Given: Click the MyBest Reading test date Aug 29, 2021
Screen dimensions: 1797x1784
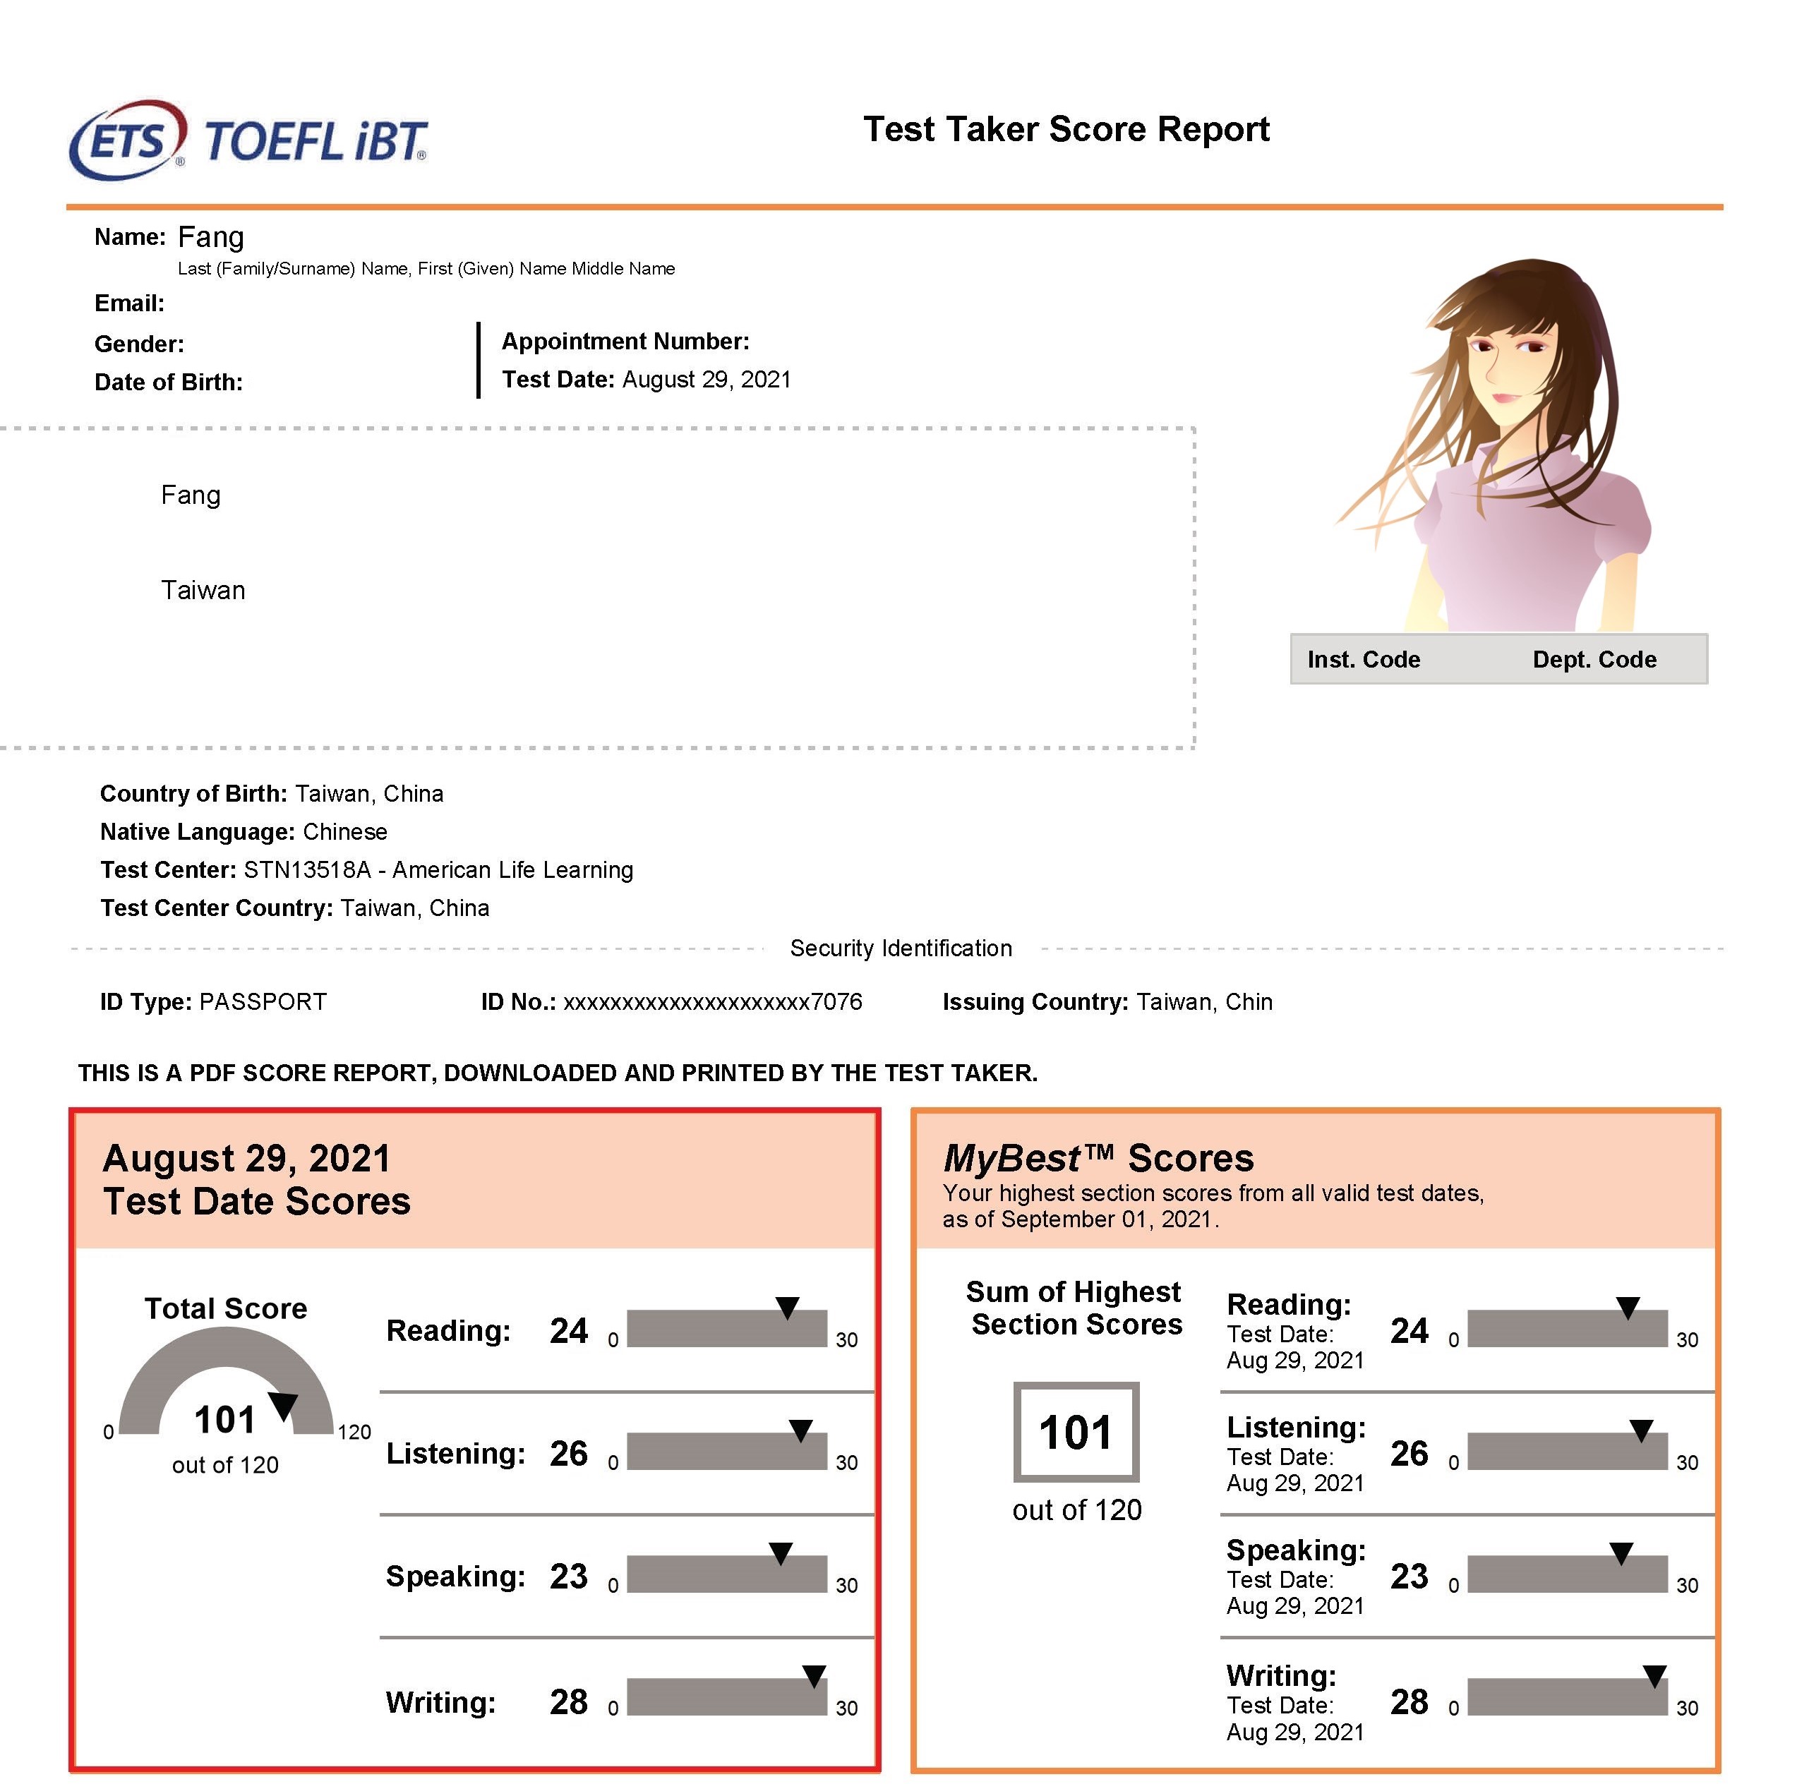Looking at the screenshot, I should coord(1294,1348).
